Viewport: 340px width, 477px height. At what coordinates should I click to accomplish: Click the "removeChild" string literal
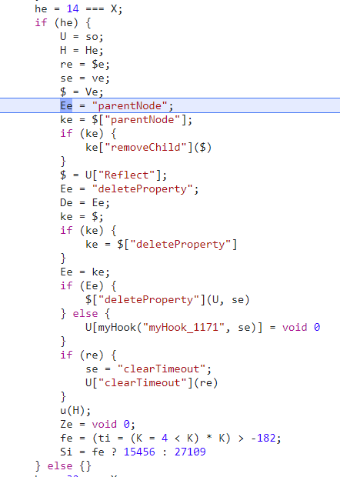145,147
